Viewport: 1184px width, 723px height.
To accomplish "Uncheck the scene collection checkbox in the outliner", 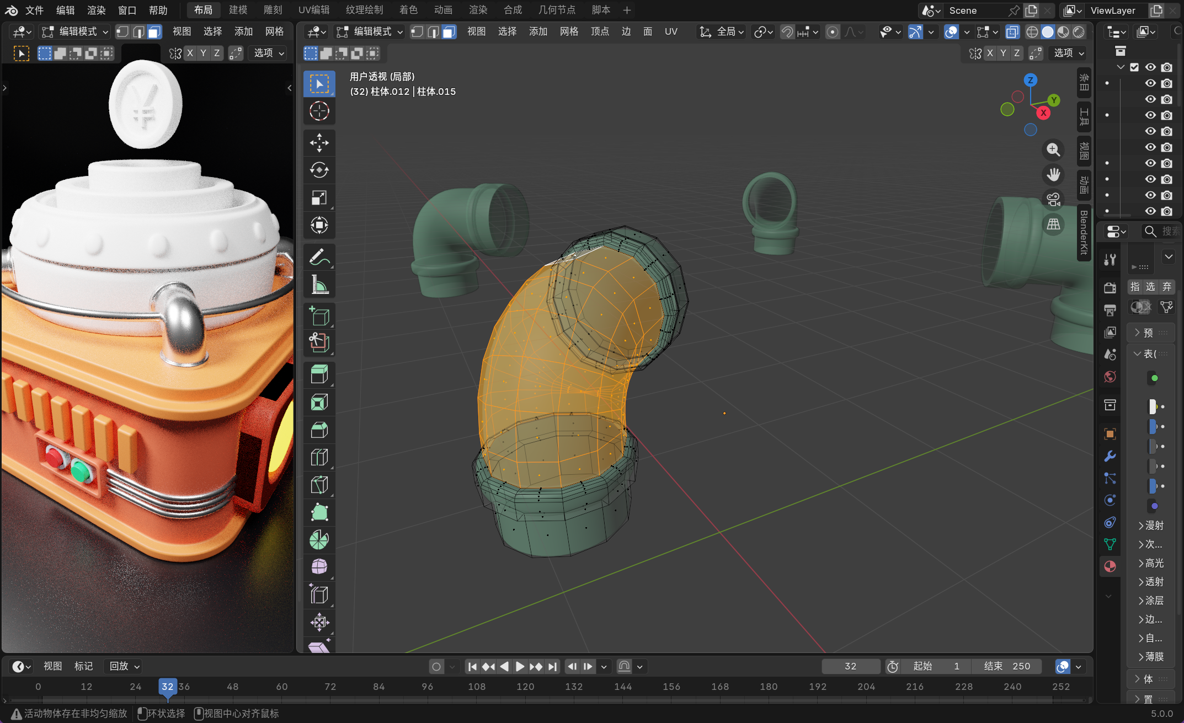I will click(x=1134, y=67).
